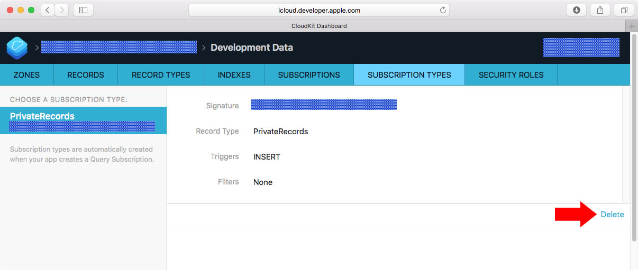The height and width of the screenshot is (270, 638).
Task: Click the icloud.developer.apple.com address field
Action: click(318, 10)
